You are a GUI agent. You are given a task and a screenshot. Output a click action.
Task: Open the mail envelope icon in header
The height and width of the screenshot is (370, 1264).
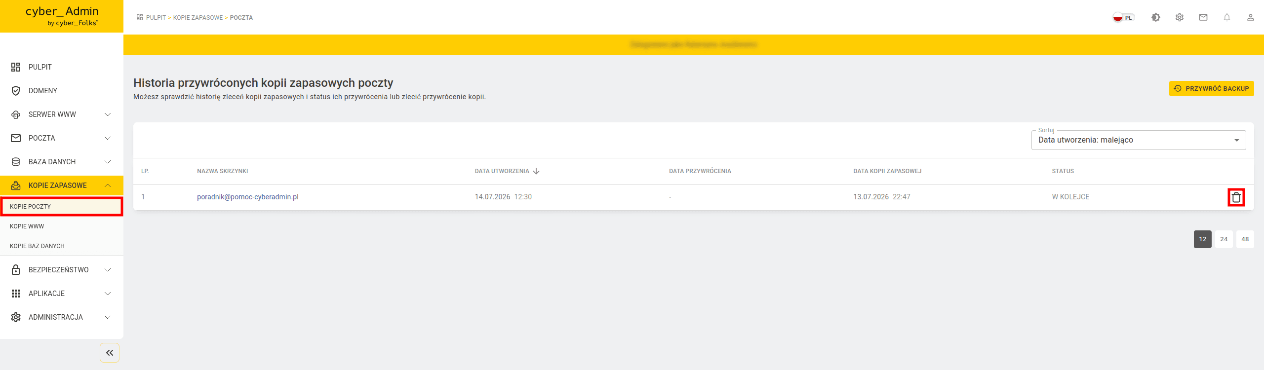pos(1203,17)
